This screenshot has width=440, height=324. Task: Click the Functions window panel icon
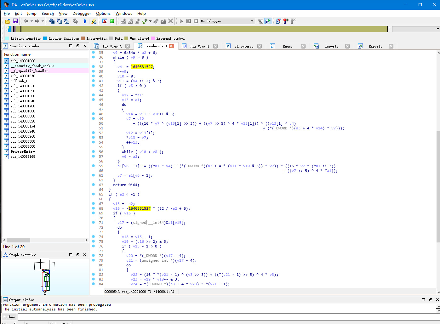click(5, 46)
